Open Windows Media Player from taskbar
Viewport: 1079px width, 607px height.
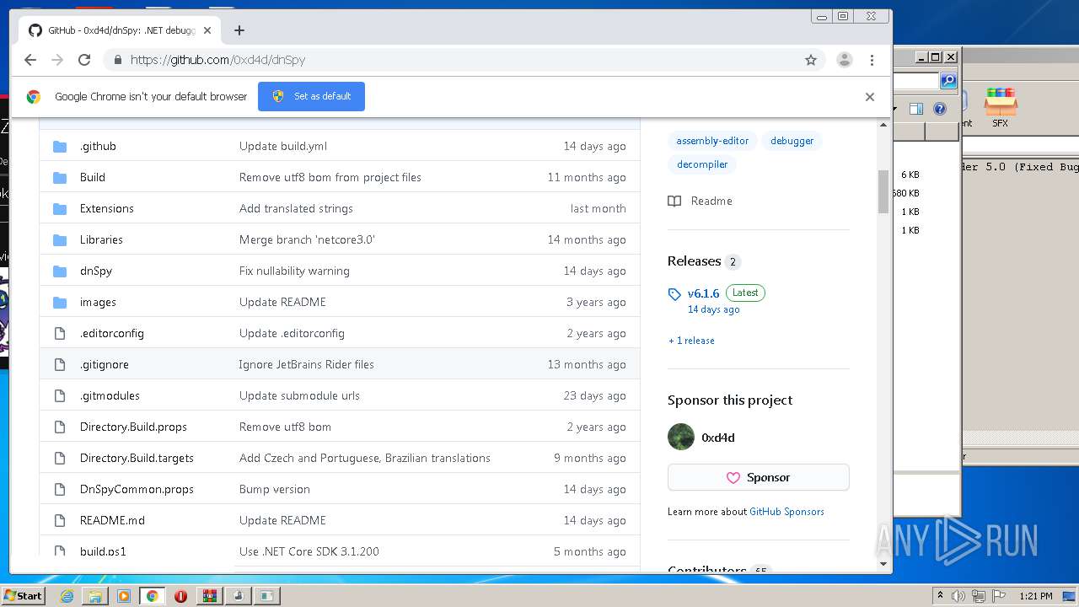tap(124, 596)
